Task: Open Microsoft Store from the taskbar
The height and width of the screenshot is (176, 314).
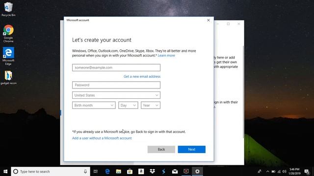Action: (x=130, y=172)
